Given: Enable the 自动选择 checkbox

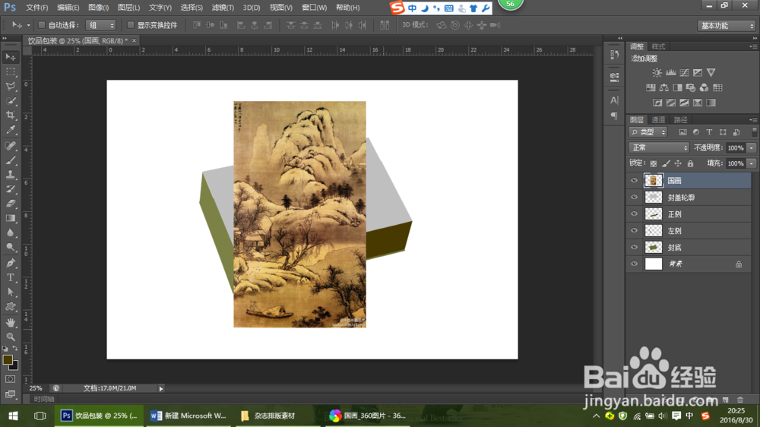Looking at the screenshot, I should pyautogui.click(x=42, y=25).
